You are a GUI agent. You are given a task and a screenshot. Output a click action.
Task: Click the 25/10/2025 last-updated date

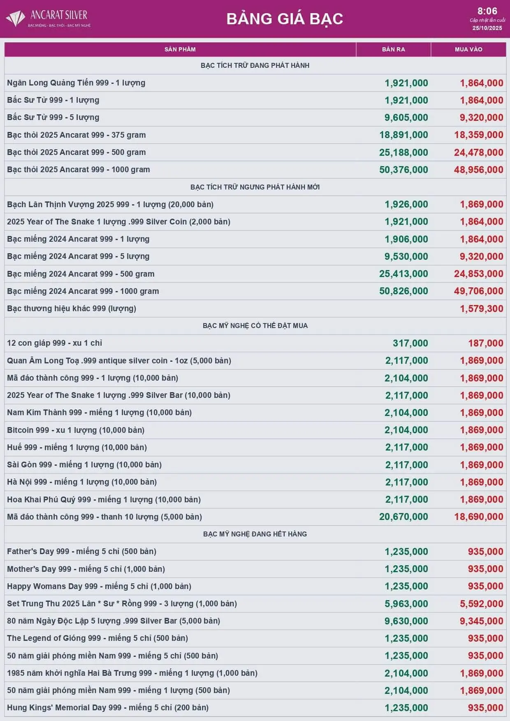pos(487,28)
